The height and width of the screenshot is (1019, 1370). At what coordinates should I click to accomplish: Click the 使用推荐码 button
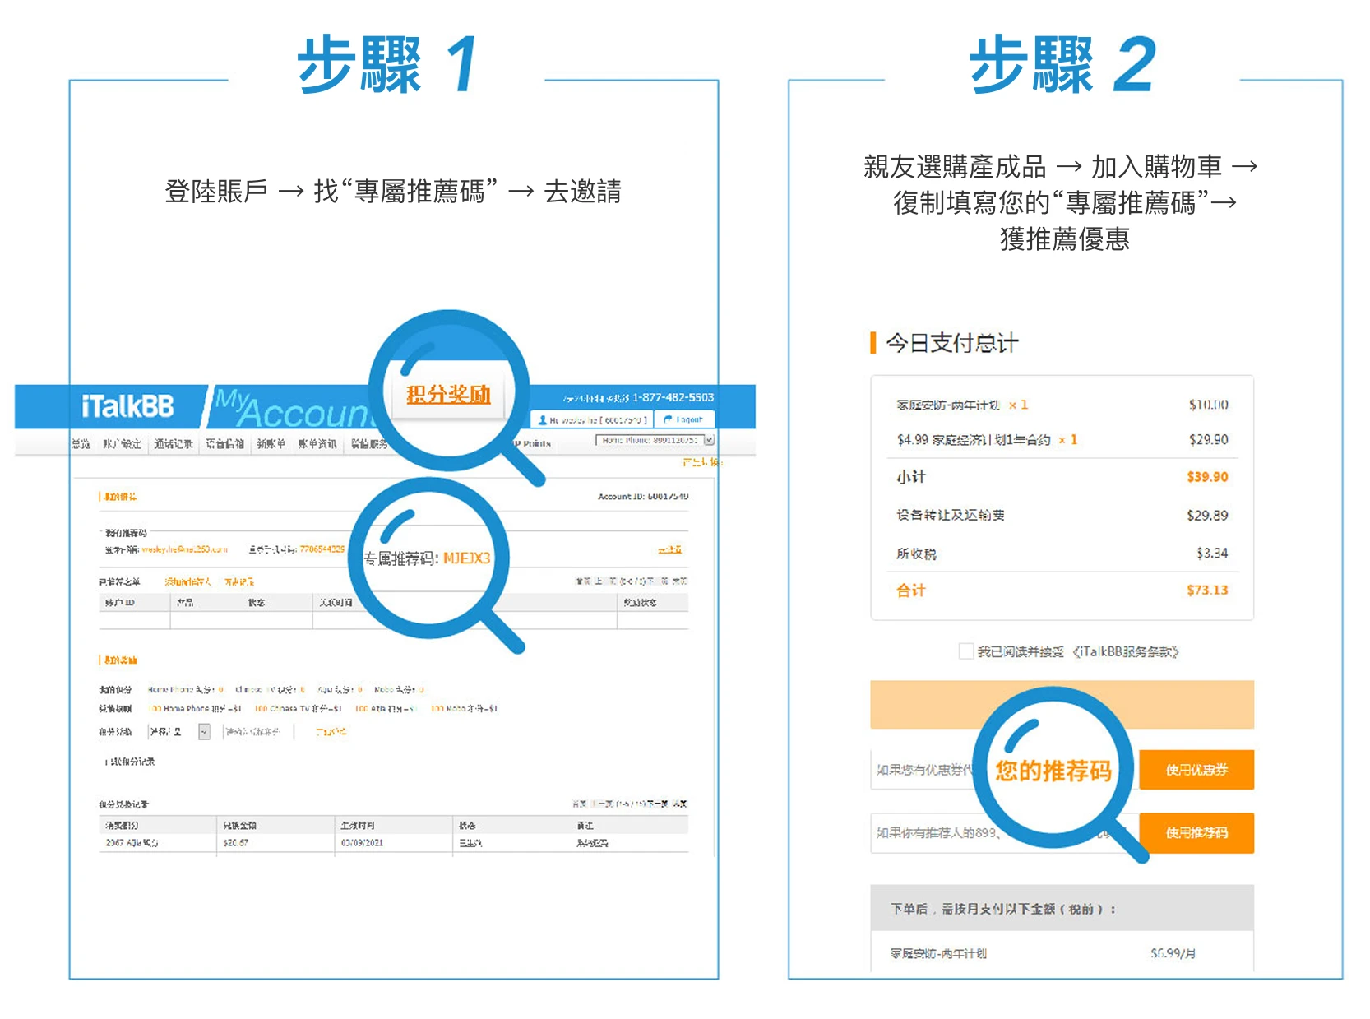[x=1196, y=833]
